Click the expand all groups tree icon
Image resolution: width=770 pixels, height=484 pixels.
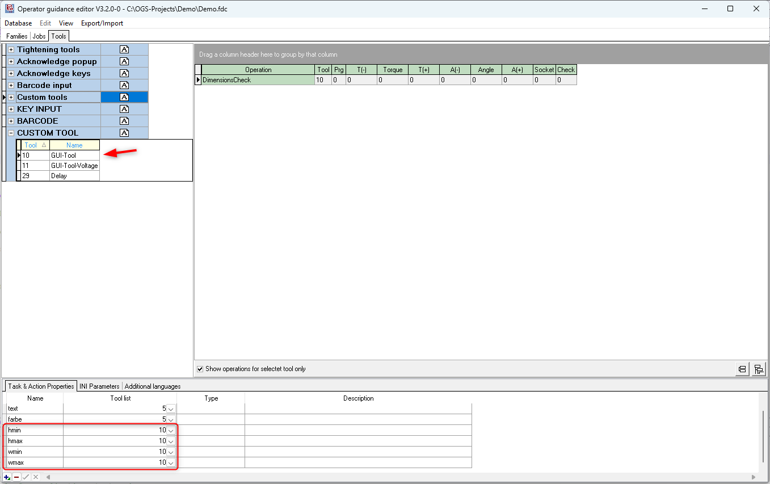[759, 369]
